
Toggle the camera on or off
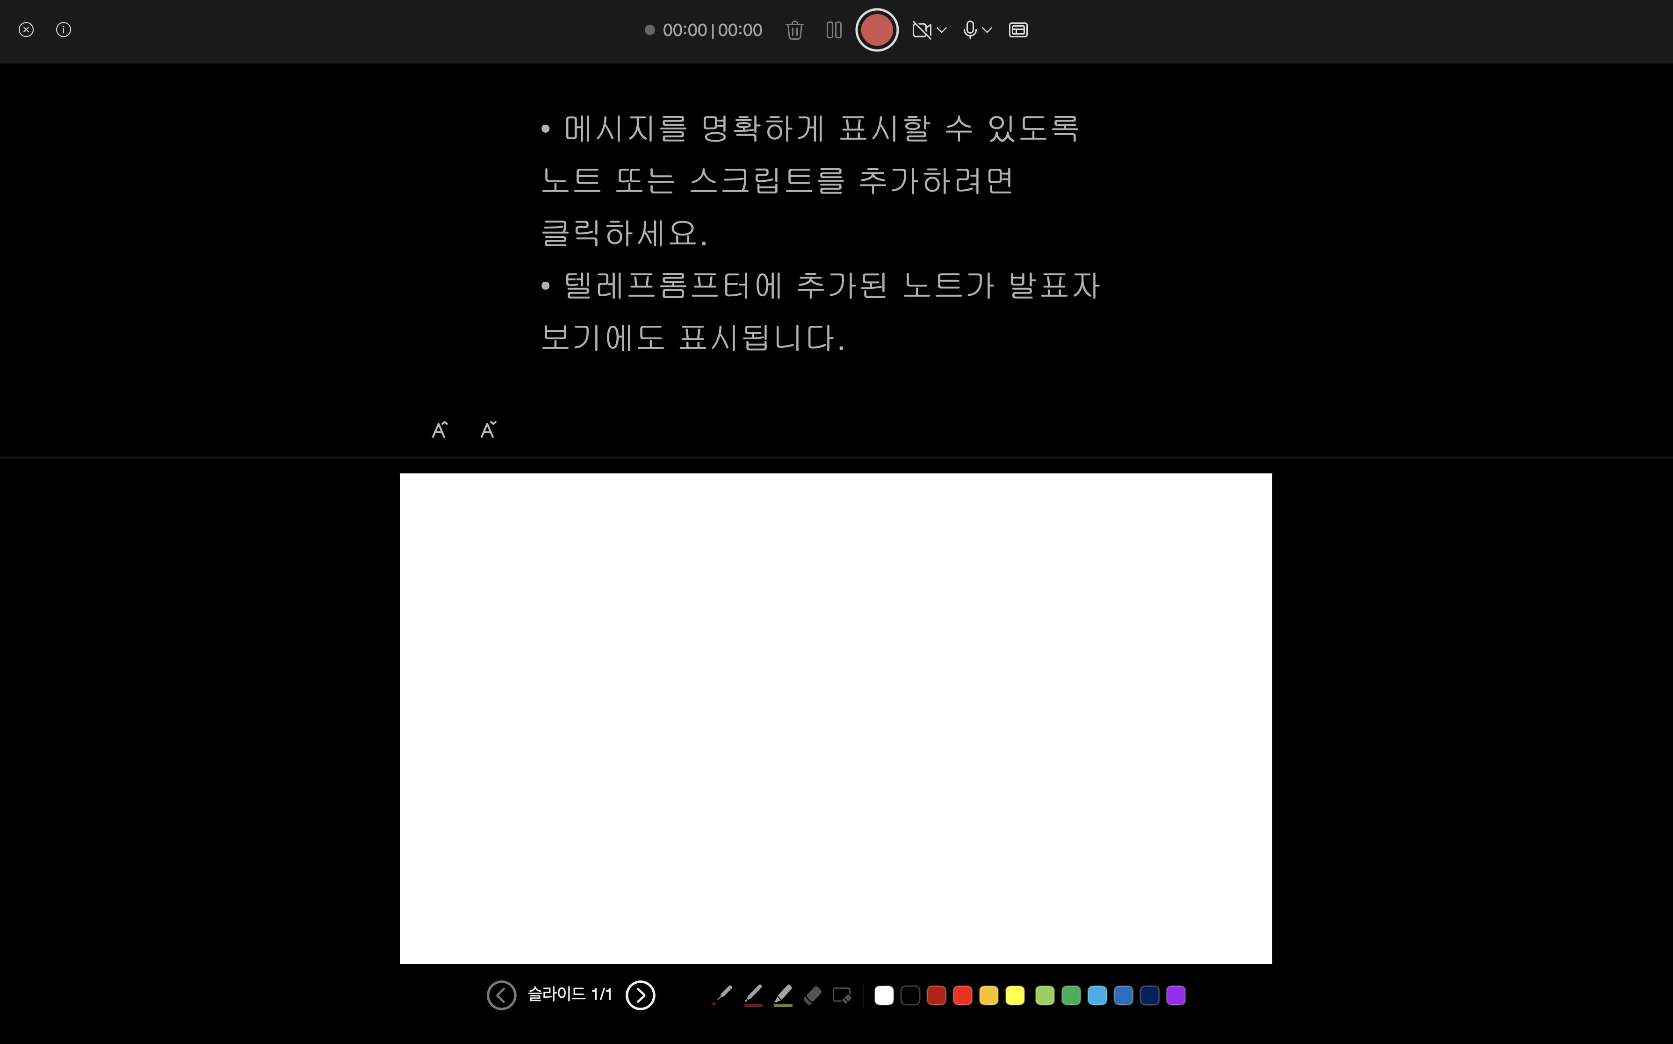click(922, 30)
